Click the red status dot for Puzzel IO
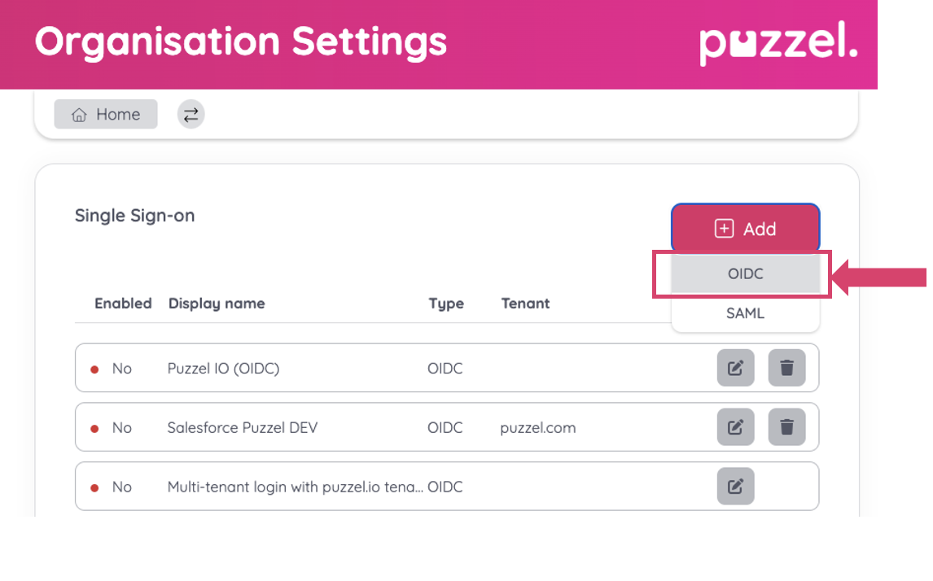Screen dimensions: 933x581 (x=94, y=369)
